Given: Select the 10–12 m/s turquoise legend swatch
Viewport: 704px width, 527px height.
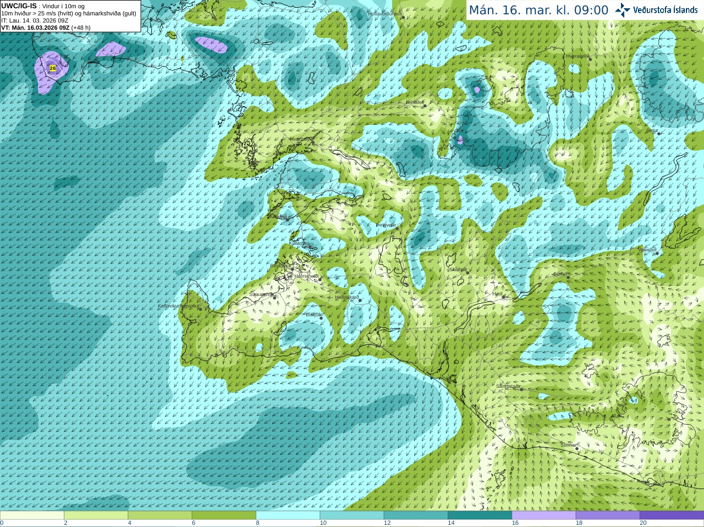Looking at the screenshot, I should pyautogui.click(x=352, y=515).
